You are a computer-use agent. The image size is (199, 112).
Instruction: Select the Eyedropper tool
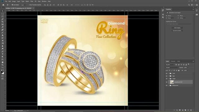(x=2, y=27)
